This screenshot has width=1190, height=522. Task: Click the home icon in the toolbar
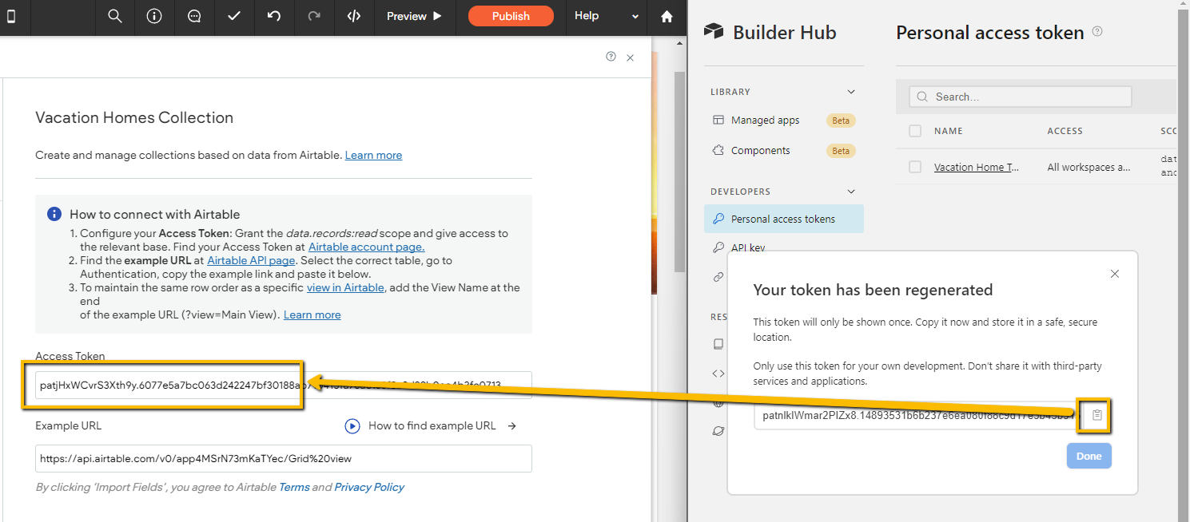667,15
